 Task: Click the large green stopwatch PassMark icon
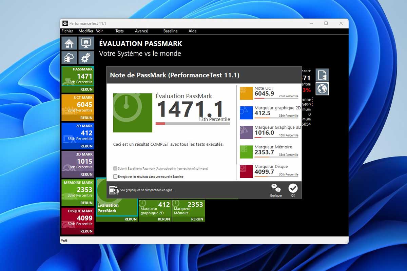[x=133, y=113]
